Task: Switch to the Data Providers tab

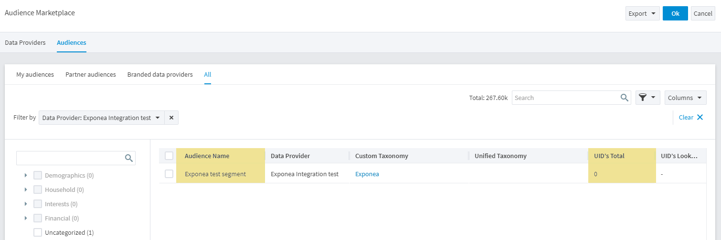Action: [25, 43]
